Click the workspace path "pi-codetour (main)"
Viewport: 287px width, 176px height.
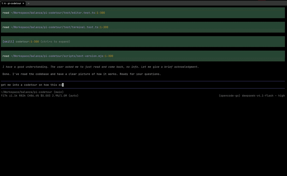tap(32, 92)
